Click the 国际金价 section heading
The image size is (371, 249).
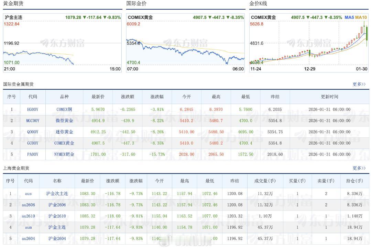tap(136, 3)
